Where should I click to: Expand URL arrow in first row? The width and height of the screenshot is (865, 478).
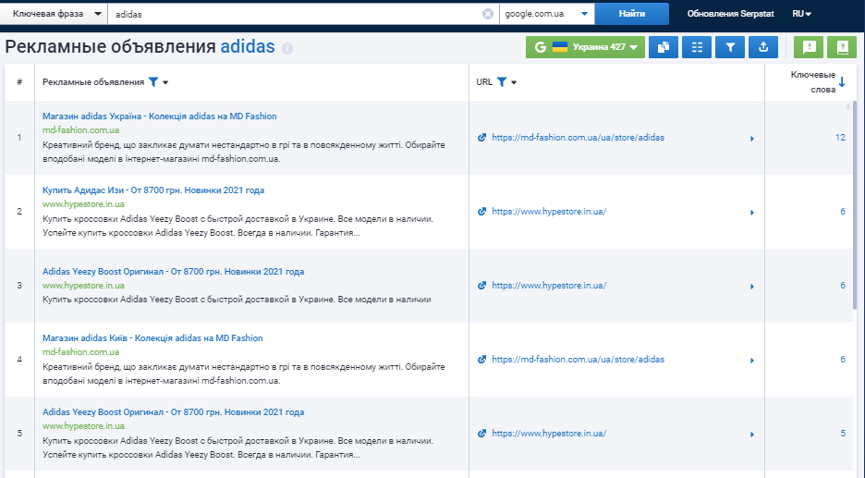click(x=751, y=138)
